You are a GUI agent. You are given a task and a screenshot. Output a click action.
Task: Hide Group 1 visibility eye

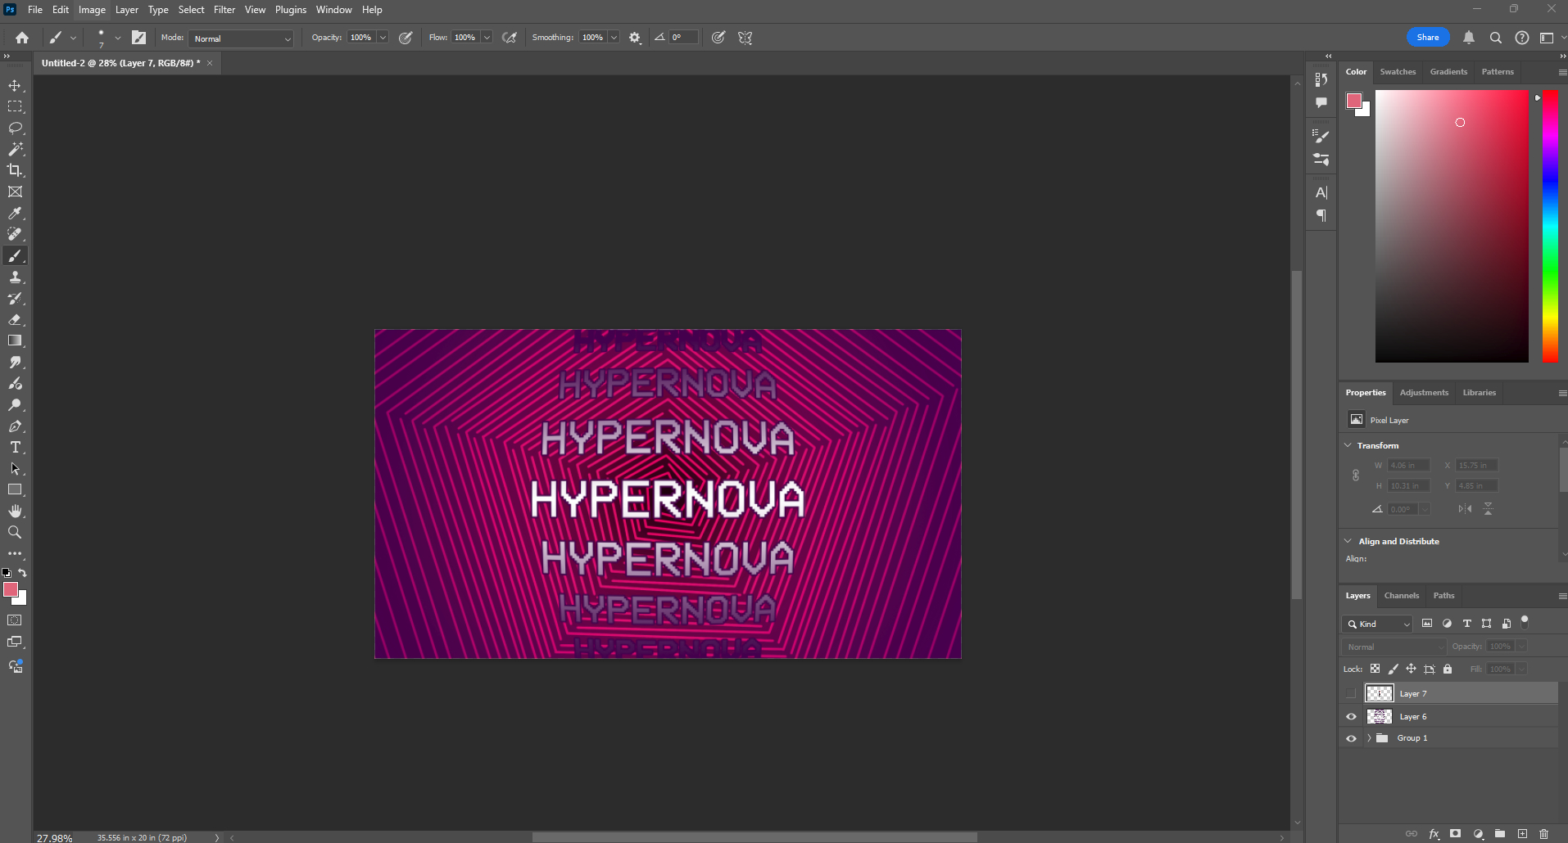click(1351, 738)
